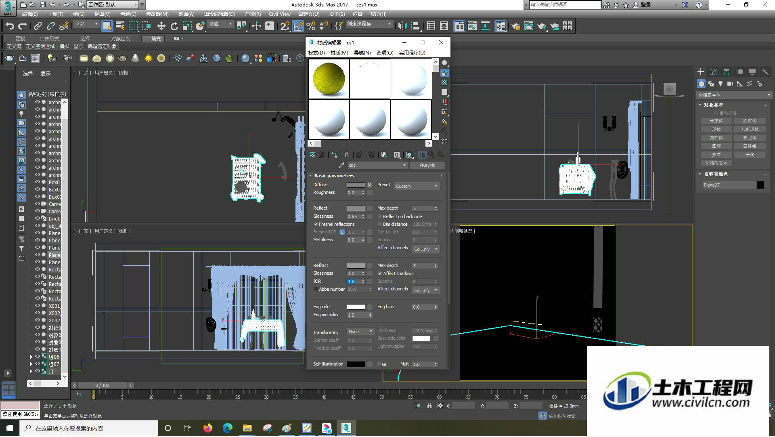Switch to Cameras category in Create panel

730,84
